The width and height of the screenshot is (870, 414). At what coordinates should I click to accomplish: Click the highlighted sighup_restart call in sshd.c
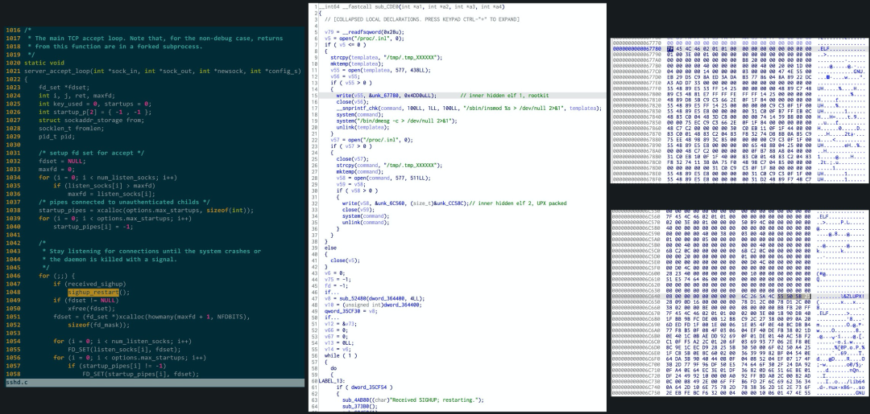(93, 293)
